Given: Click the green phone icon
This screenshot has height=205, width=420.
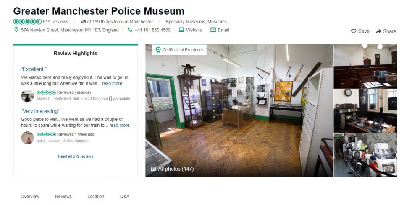Looking at the screenshot, I should 130,30.
